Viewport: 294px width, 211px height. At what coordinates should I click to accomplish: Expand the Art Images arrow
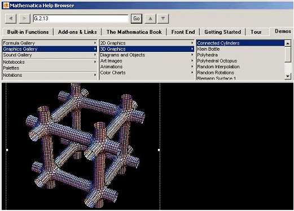point(192,61)
